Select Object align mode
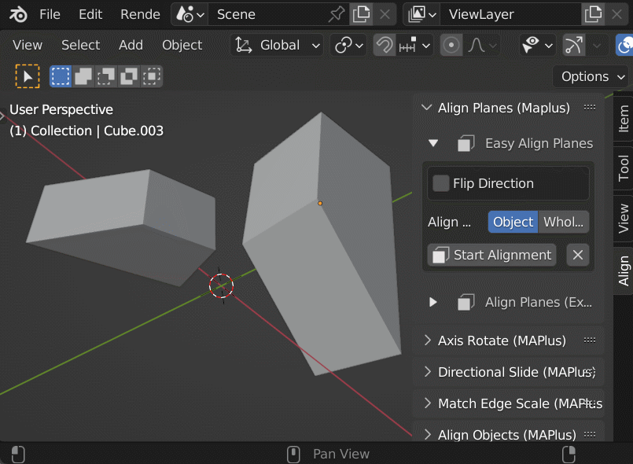Image resolution: width=633 pixels, height=464 pixels. pyautogui.click(x=513, y=222)
